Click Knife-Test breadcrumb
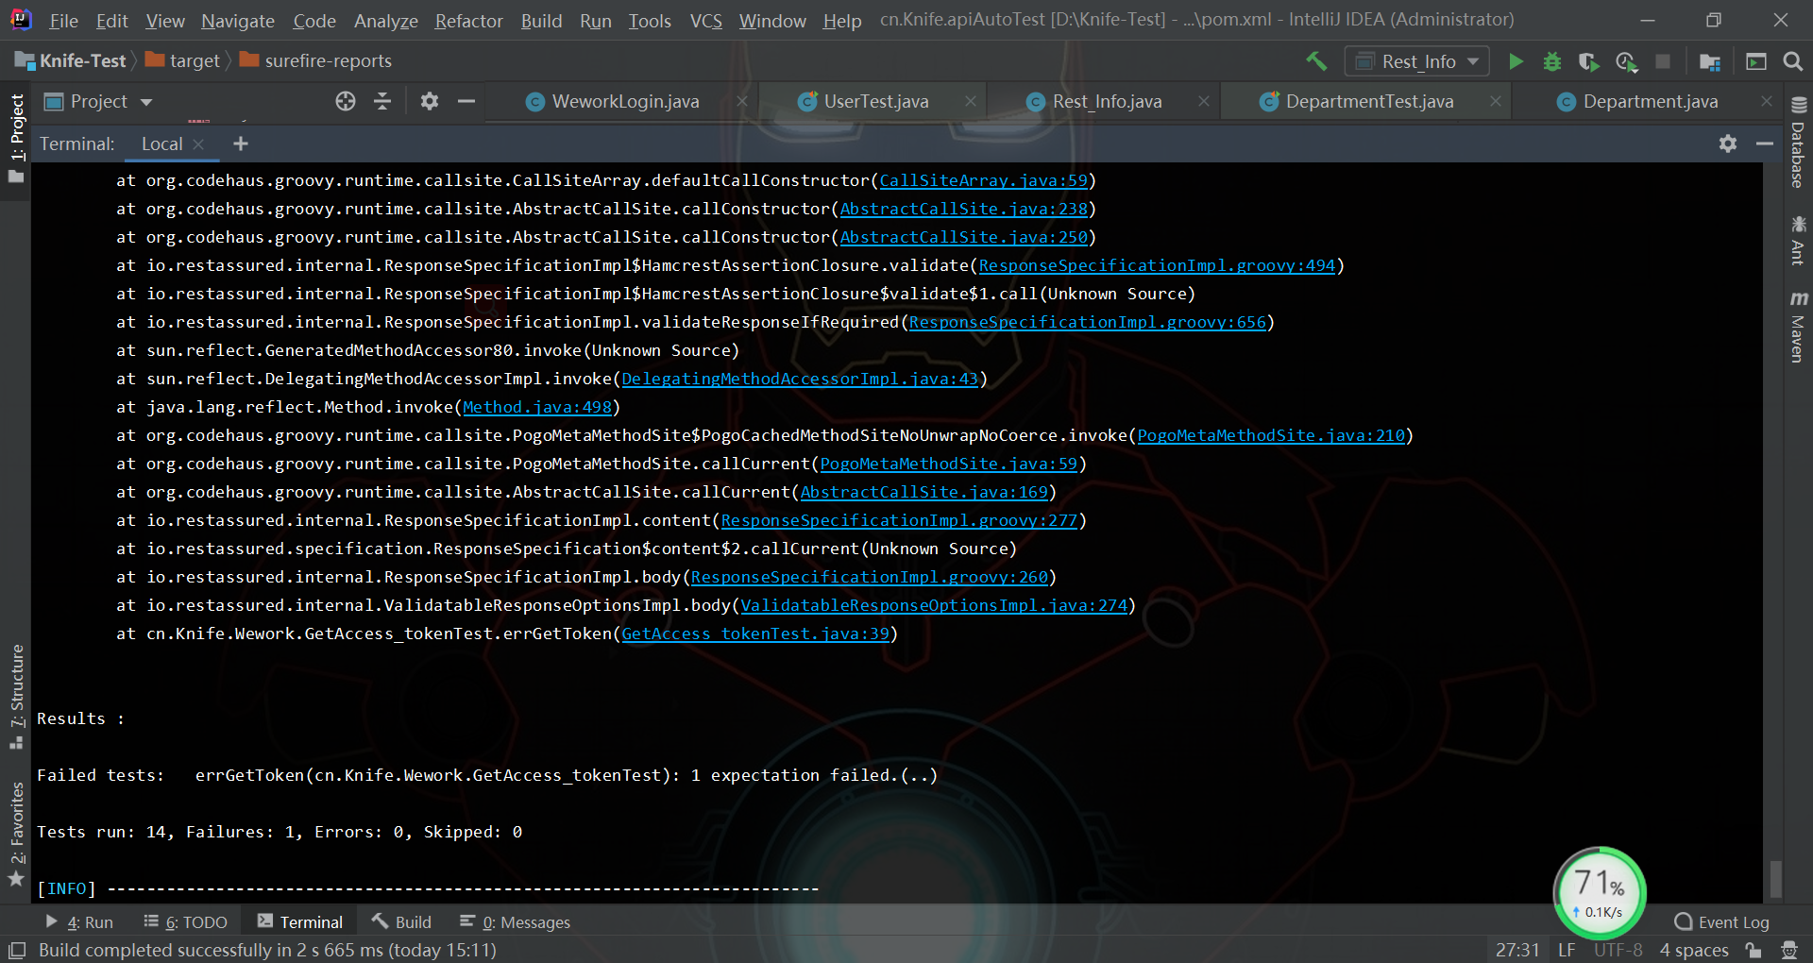 click(x=72, y=60)
